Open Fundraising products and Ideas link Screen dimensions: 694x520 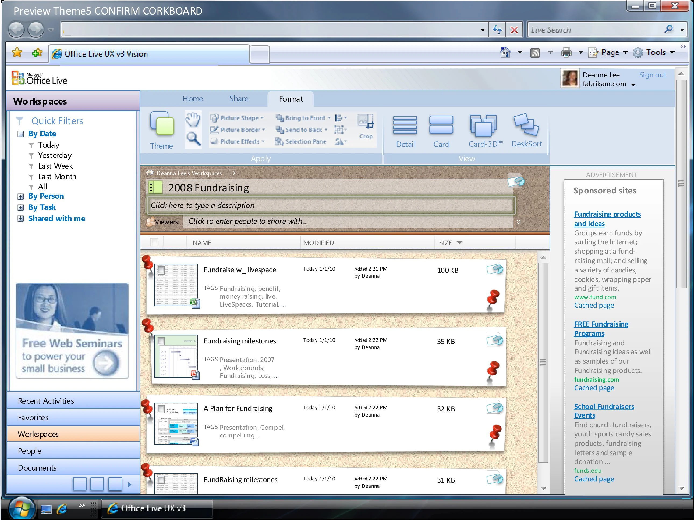click(607, 219)
